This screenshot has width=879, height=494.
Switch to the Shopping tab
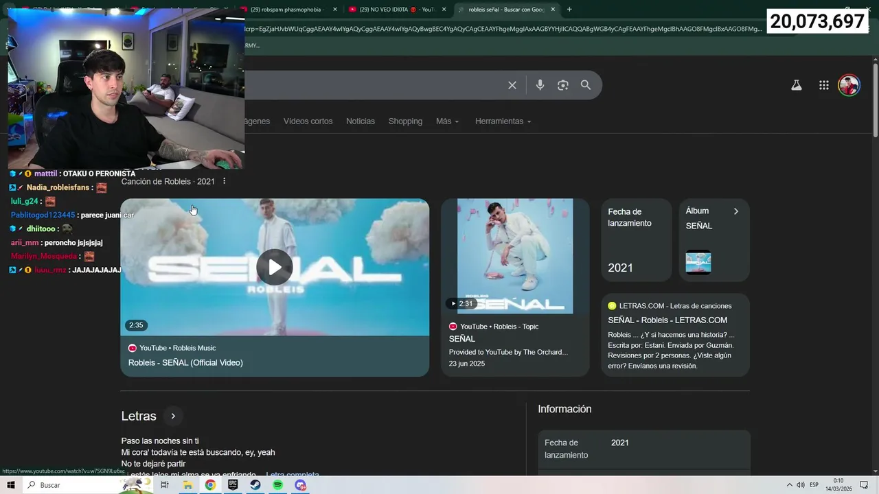pyautogui.click(x=405, y=121)
